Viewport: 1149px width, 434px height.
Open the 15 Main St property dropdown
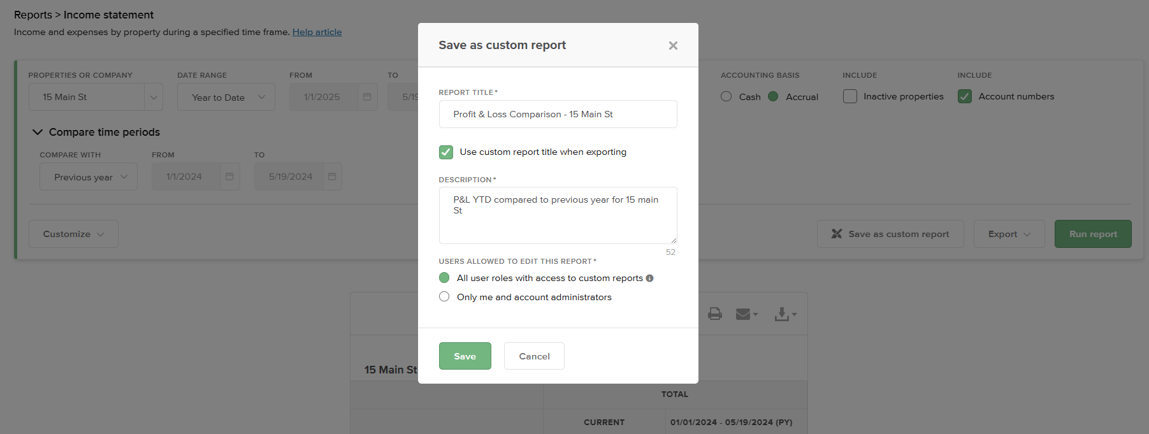(96, 97)
